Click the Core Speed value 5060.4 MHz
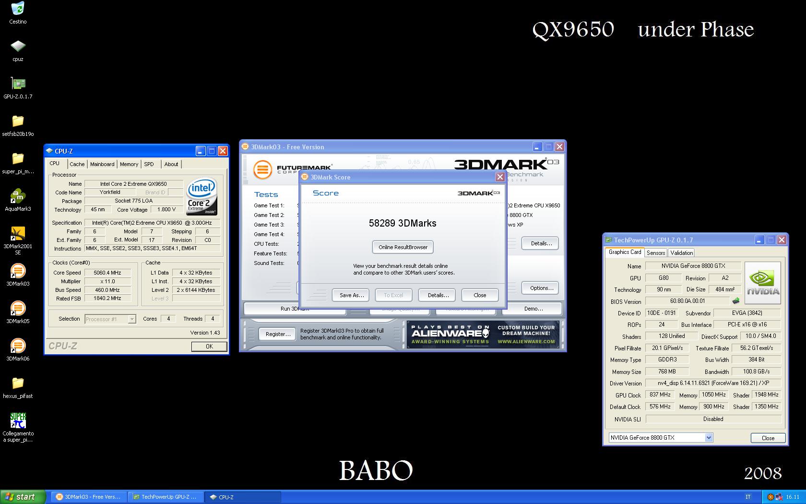Screen dimensions: 806x504 [x=107, y=273]
